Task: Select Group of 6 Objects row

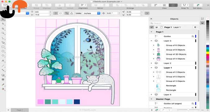Action: point(173,45)
